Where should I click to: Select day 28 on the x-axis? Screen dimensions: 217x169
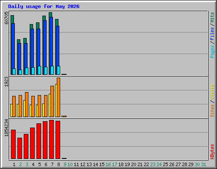[x=184, y=164]
